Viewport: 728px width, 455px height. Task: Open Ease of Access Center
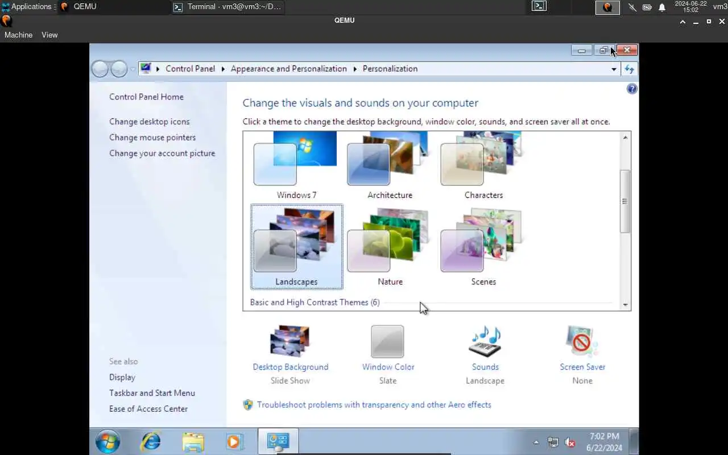pyautogui.click(x=148, y=409)
